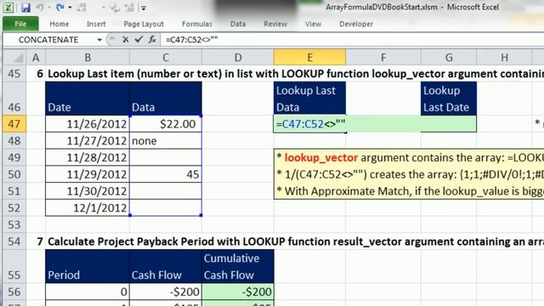544x306 pixels.
Task: Click cell containing value 45
Action: (166, 174)
